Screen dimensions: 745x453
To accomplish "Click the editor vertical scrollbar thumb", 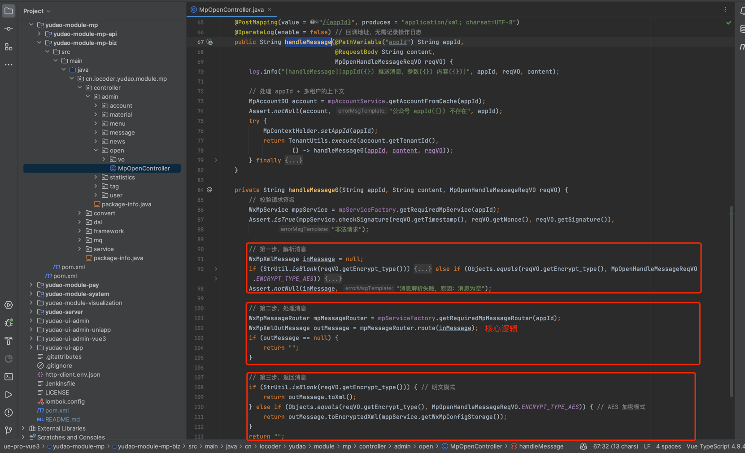I will [x=732, y=301].
